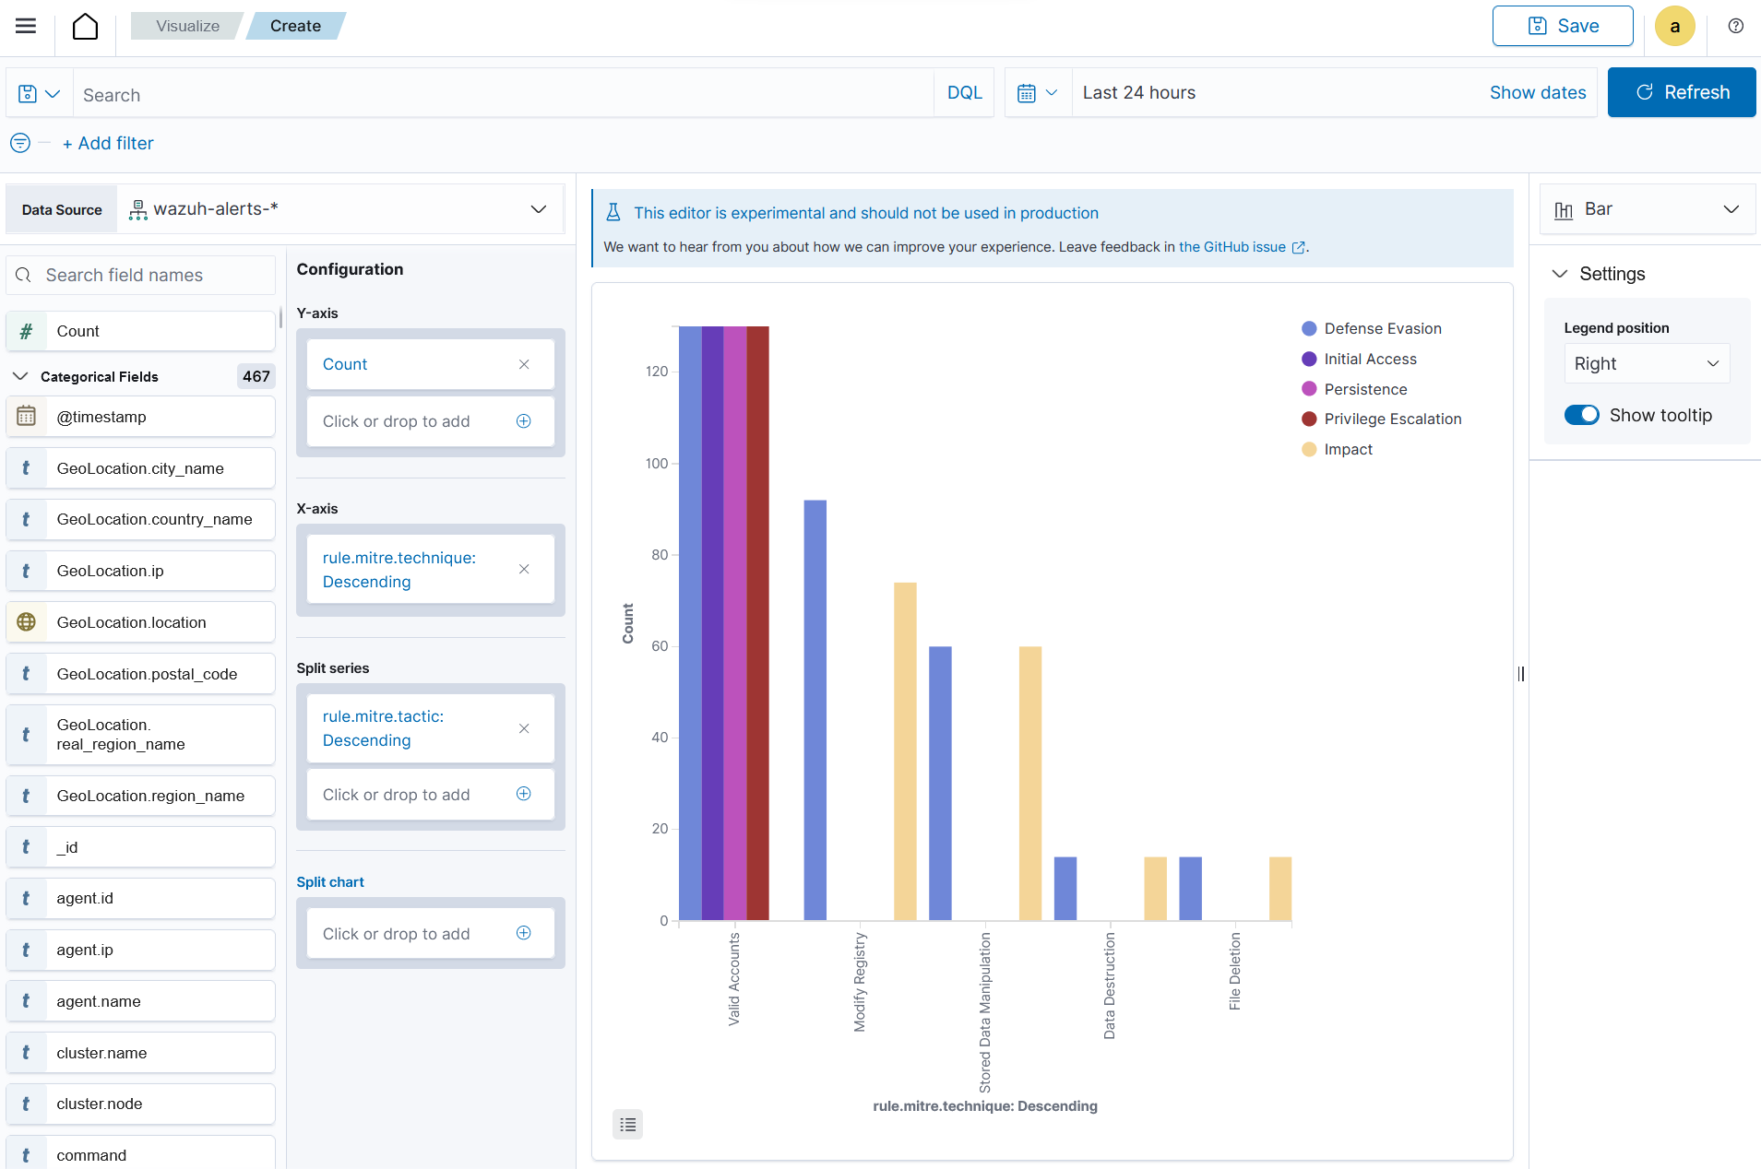Save the visualization

pos(1563,26)
